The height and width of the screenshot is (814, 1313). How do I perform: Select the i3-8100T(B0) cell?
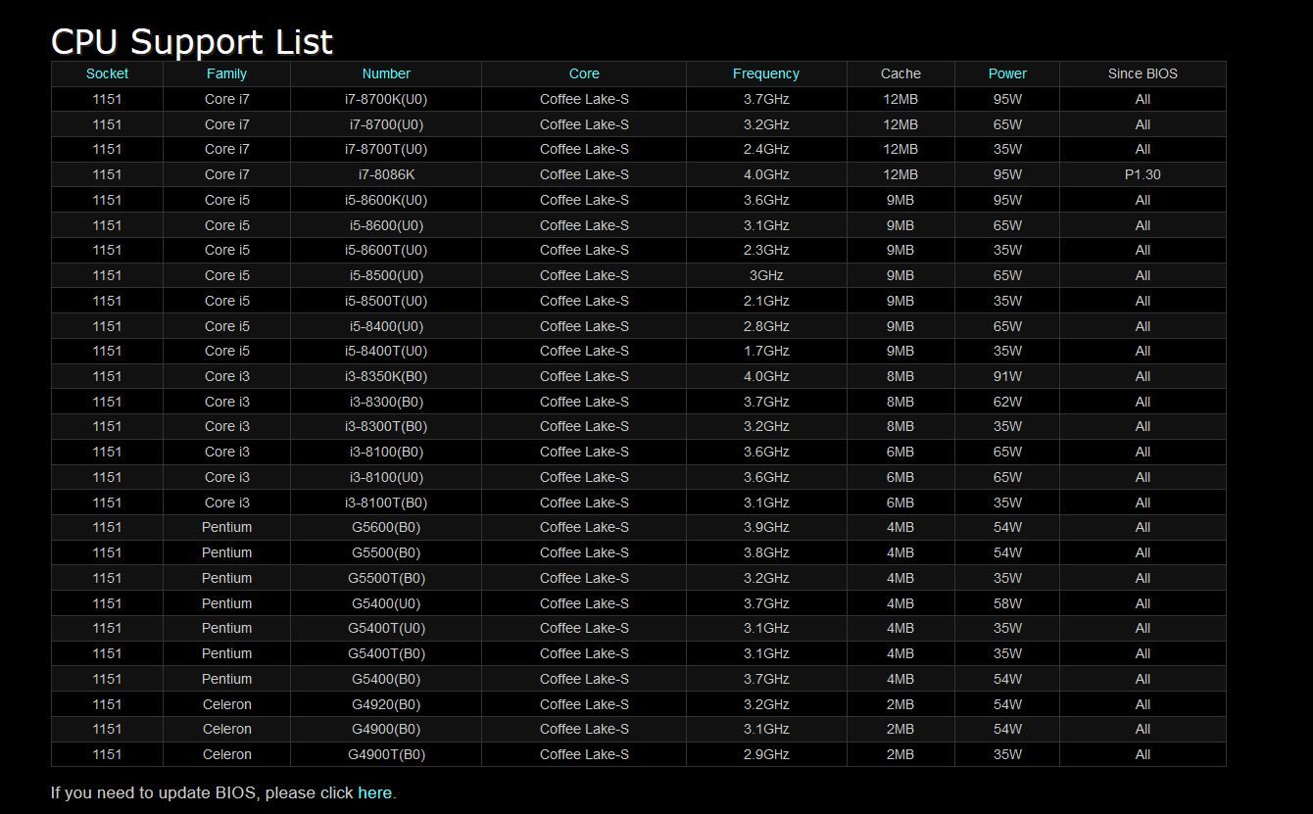click(386, 503)
